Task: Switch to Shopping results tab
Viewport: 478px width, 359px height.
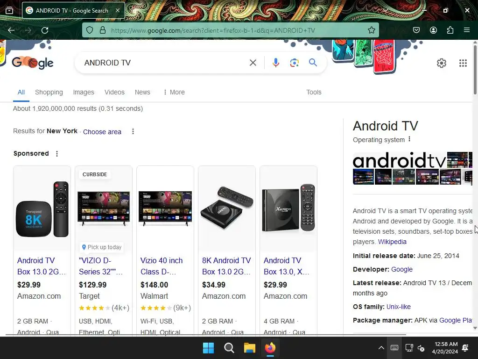Action: (49, 92)
